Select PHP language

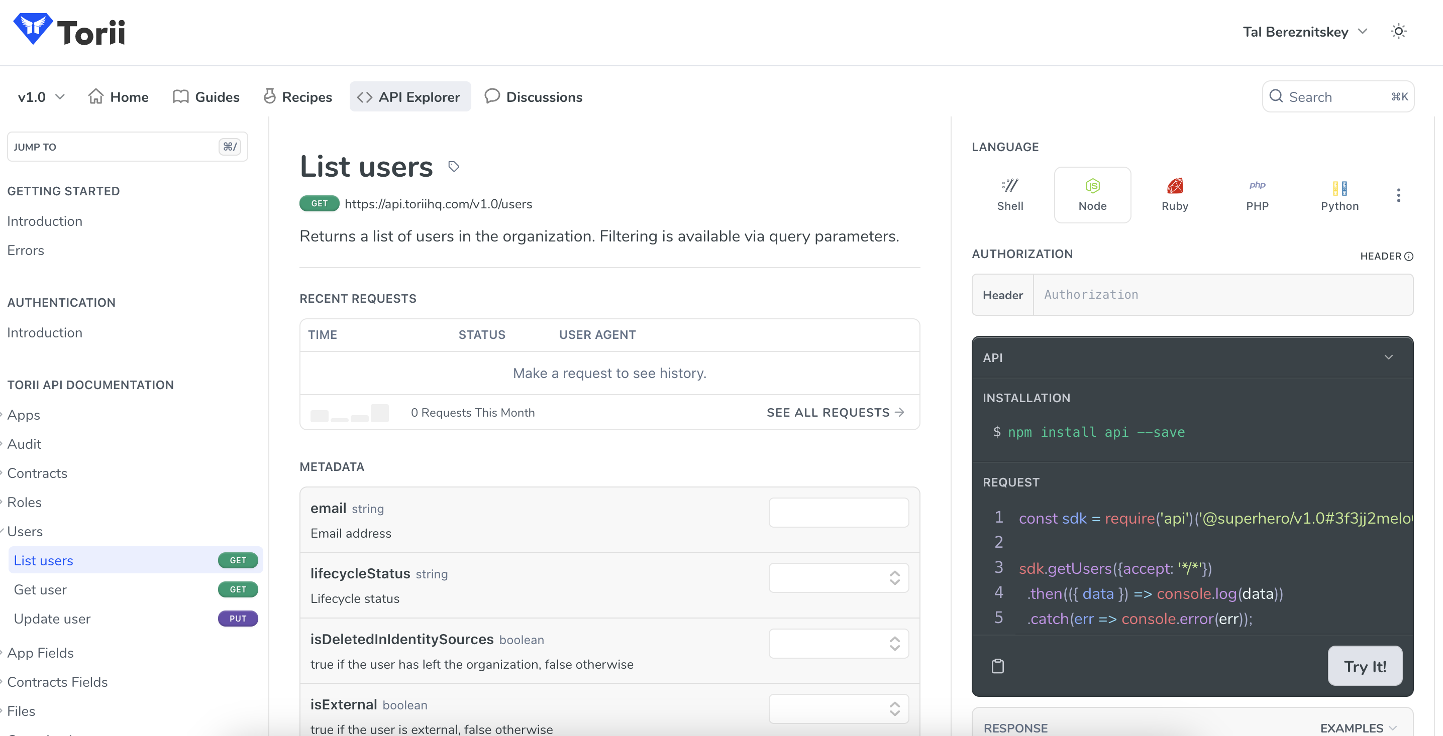(x=1257, y=195)
